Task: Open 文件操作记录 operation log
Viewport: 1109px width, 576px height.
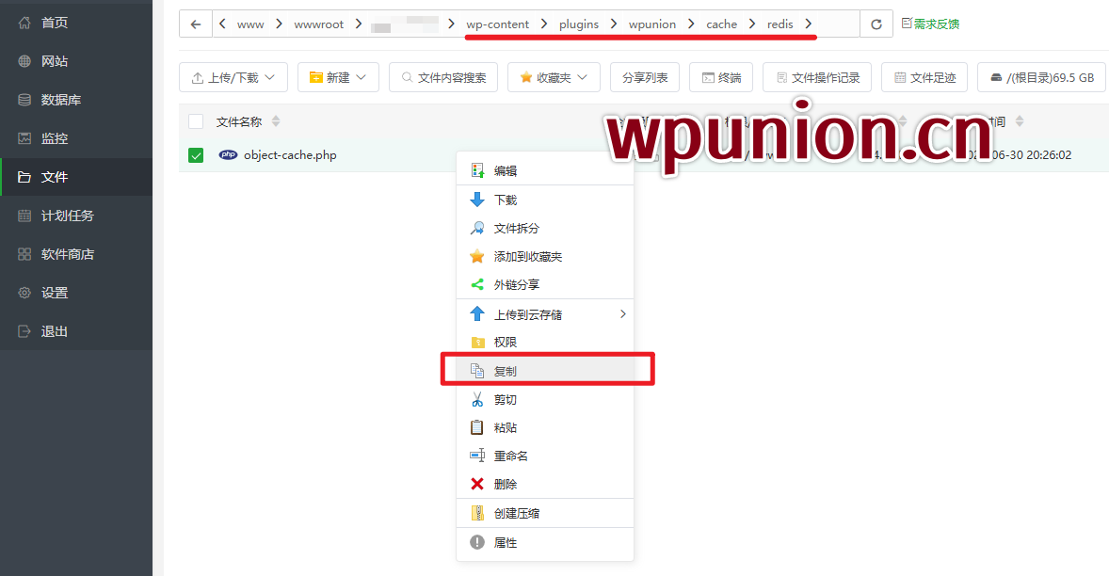Action: (817, 78)
